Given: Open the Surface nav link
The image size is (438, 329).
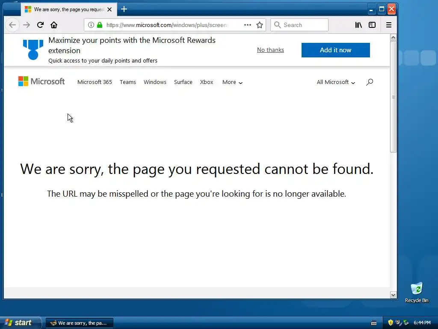Looking at the screenshot, I should 183,82.
